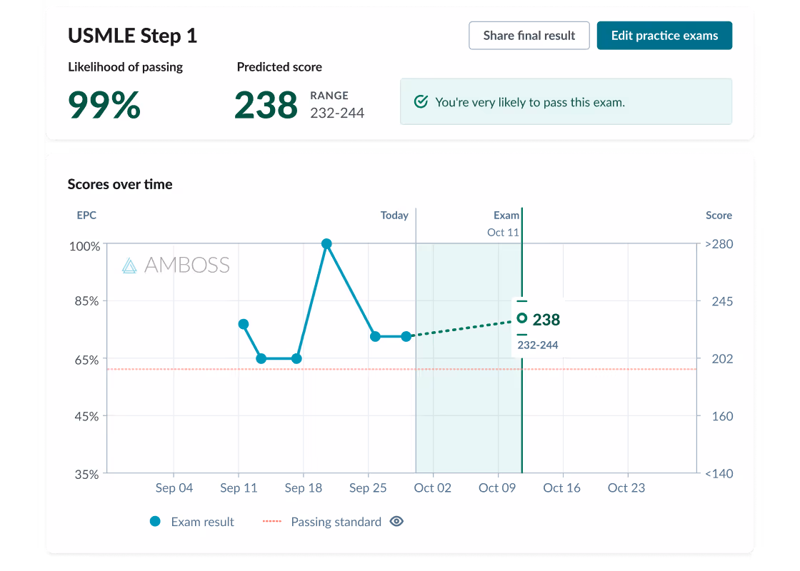This screenshot has height=571, width=800.
Task: Select the first exam result point near Sep 11
Action: [x=244, y=324]
